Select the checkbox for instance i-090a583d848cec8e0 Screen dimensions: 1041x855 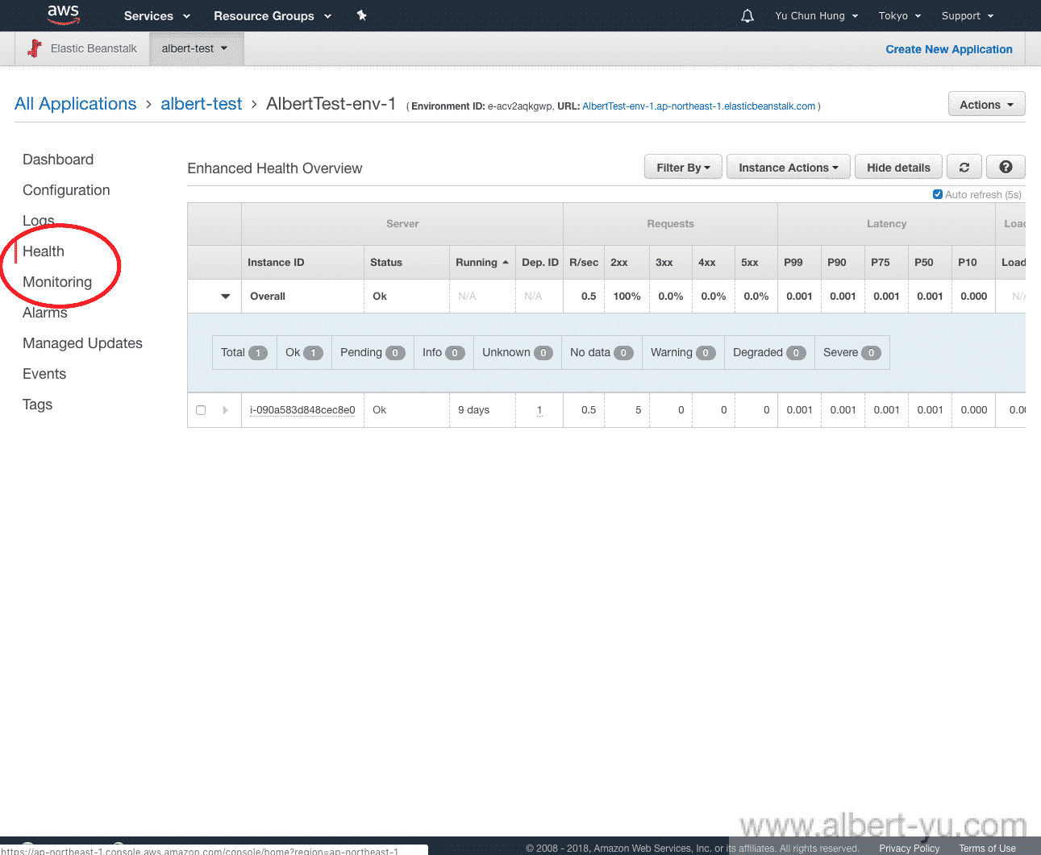201,410
